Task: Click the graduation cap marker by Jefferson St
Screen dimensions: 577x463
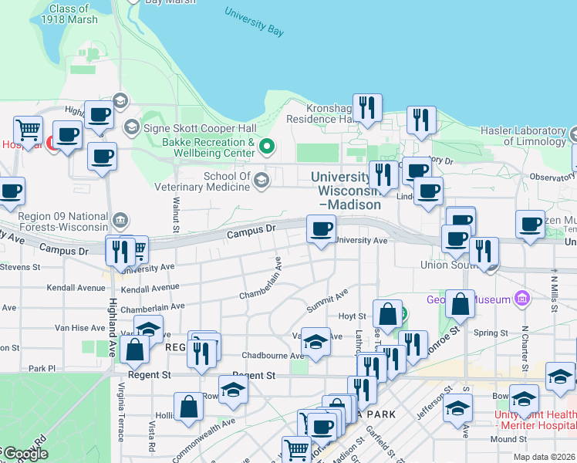Action: tap(457, 411)
